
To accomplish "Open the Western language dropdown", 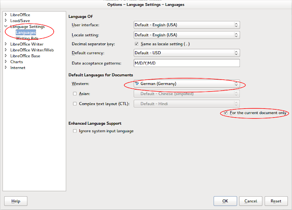I will (x=187, y=84).
